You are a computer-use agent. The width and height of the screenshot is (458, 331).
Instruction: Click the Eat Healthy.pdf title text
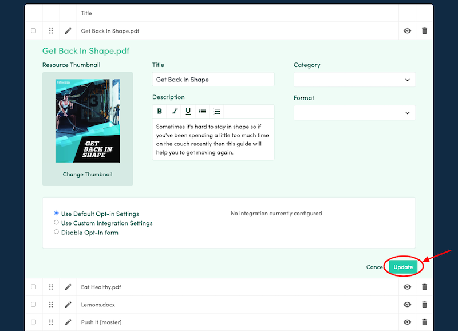tap(101, 287)
